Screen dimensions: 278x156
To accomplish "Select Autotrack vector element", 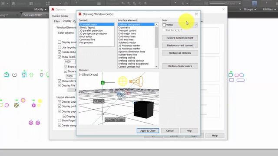I will (136, 42).
